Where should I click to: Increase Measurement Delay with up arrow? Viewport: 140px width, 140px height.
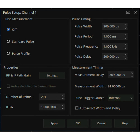(132, 73)
